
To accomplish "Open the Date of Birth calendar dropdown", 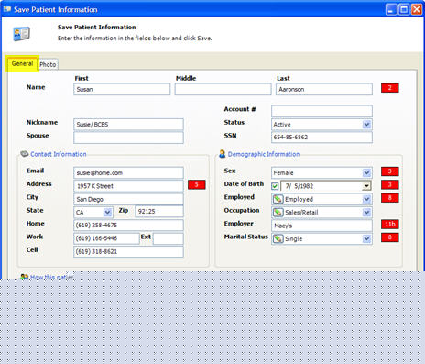I will coord(366,186).
